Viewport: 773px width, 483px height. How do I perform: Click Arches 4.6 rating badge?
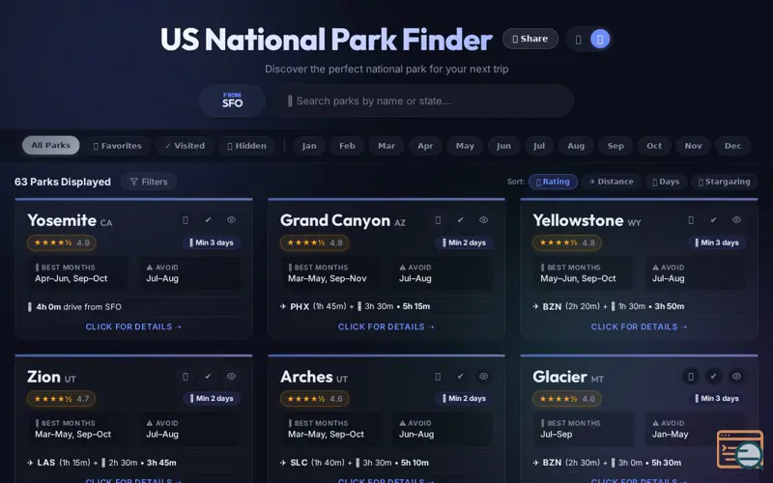[315, 399]
